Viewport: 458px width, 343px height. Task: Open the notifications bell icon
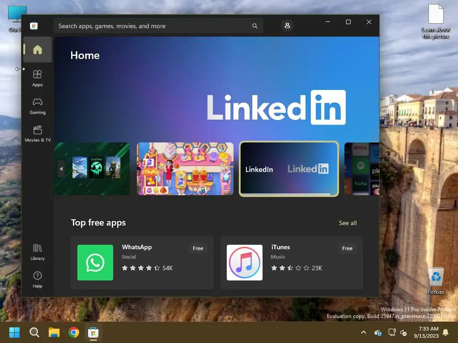(445, 332)
